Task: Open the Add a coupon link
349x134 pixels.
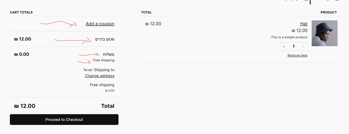Action: tap(100, 24)
